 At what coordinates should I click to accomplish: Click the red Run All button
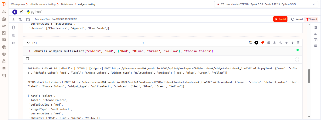[x=280, y=19]
